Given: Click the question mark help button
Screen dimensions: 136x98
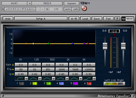Looking at the screenshot, I should tap(117, 19).
